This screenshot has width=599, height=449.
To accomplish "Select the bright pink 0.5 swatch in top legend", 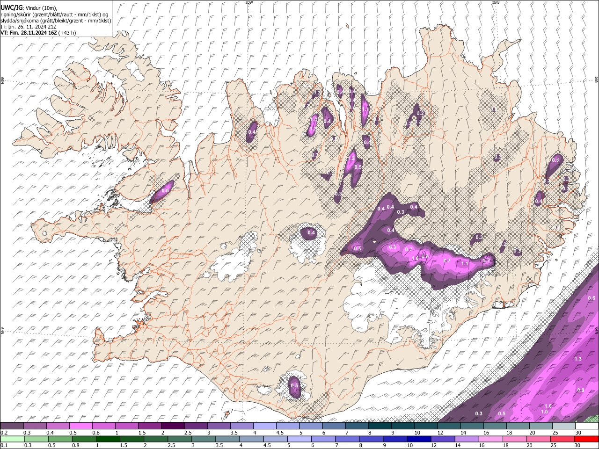I will pos(81,426).
